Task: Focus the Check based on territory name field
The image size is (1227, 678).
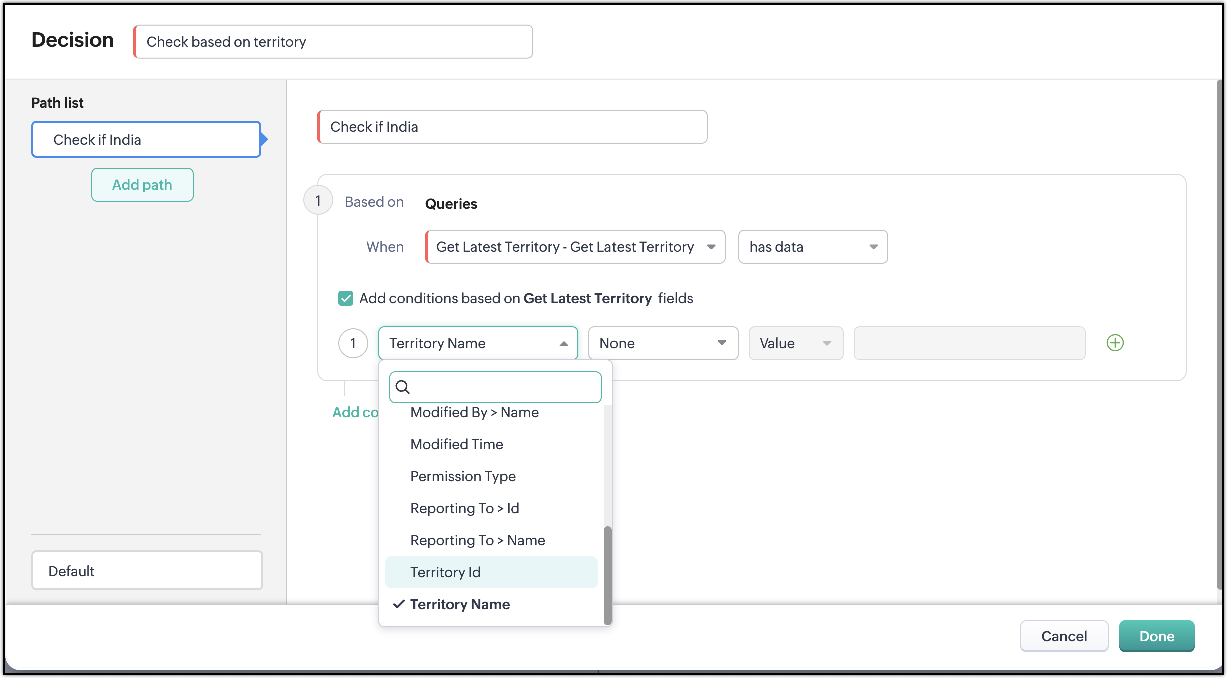Action: coord(333,42)
